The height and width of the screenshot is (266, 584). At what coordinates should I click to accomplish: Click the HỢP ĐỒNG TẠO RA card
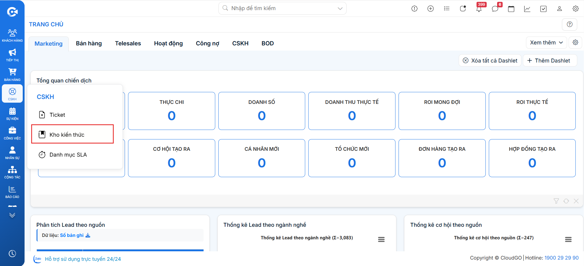(532, 158)
